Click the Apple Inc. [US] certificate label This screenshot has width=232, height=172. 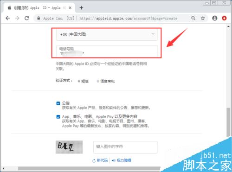pyautogui.click(x=58, y=18)
